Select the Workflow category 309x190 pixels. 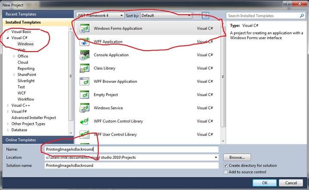point(26,99)
